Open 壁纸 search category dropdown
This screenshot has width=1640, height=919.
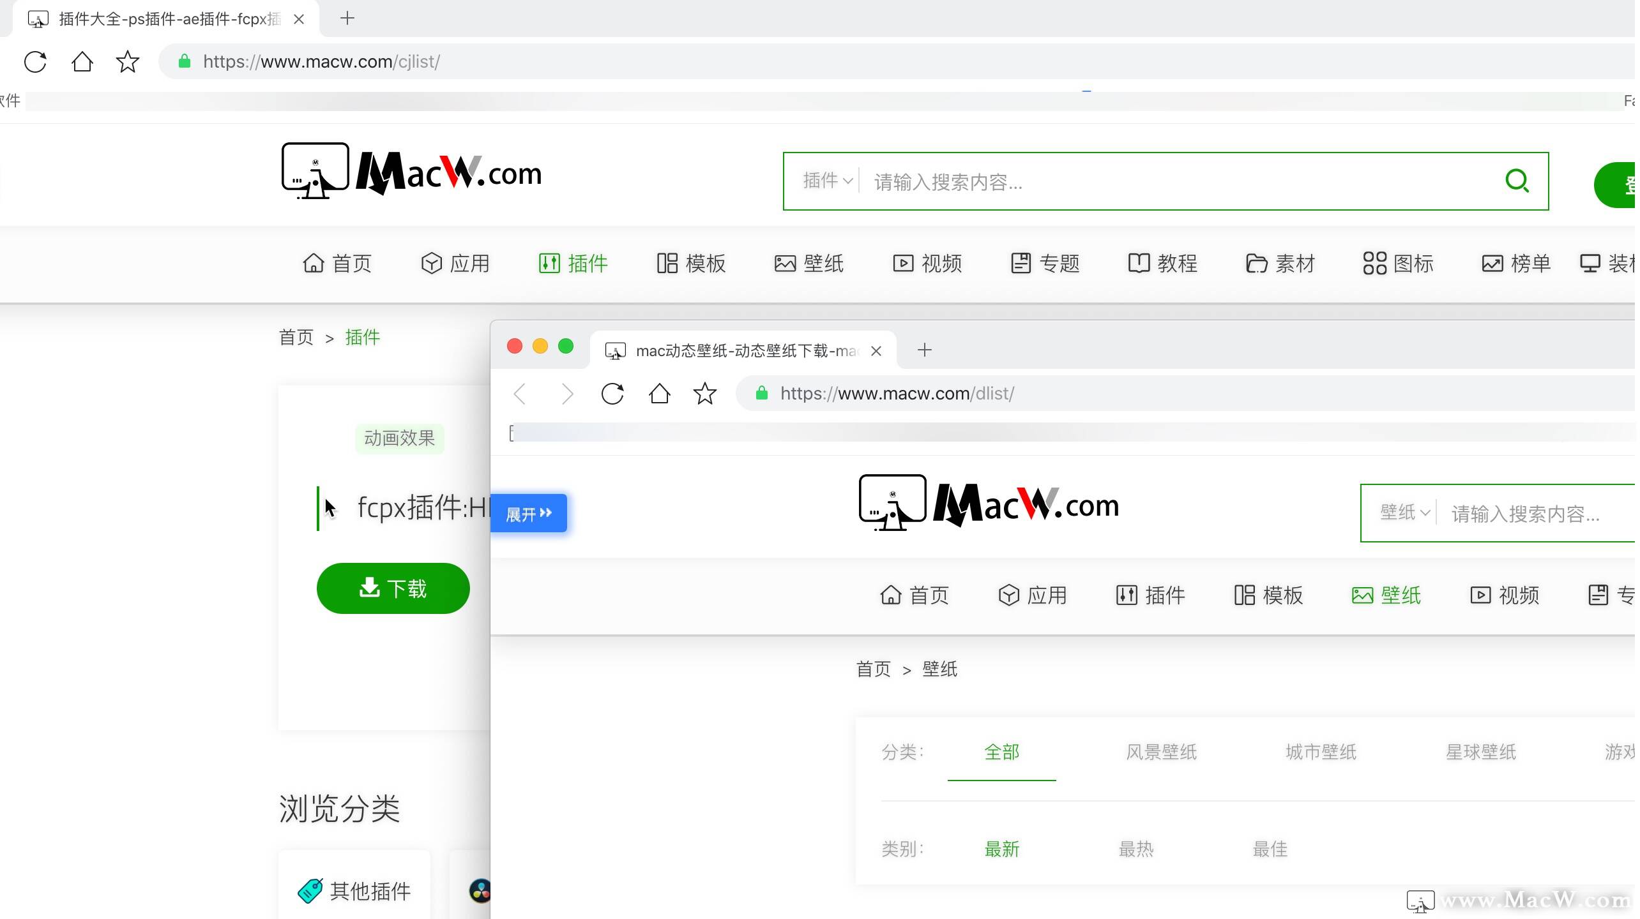pos(1404,512)
